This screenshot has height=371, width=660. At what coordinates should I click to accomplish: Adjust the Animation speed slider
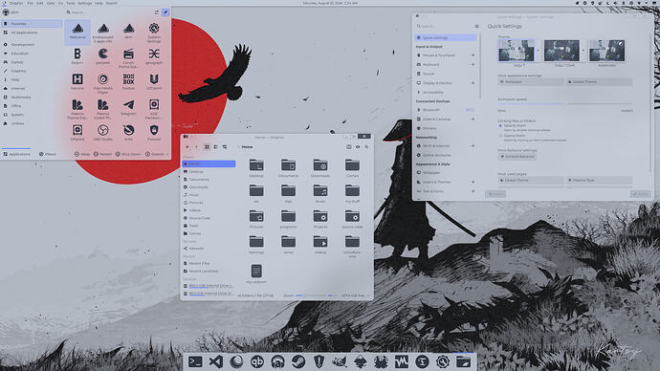point(565,103)
